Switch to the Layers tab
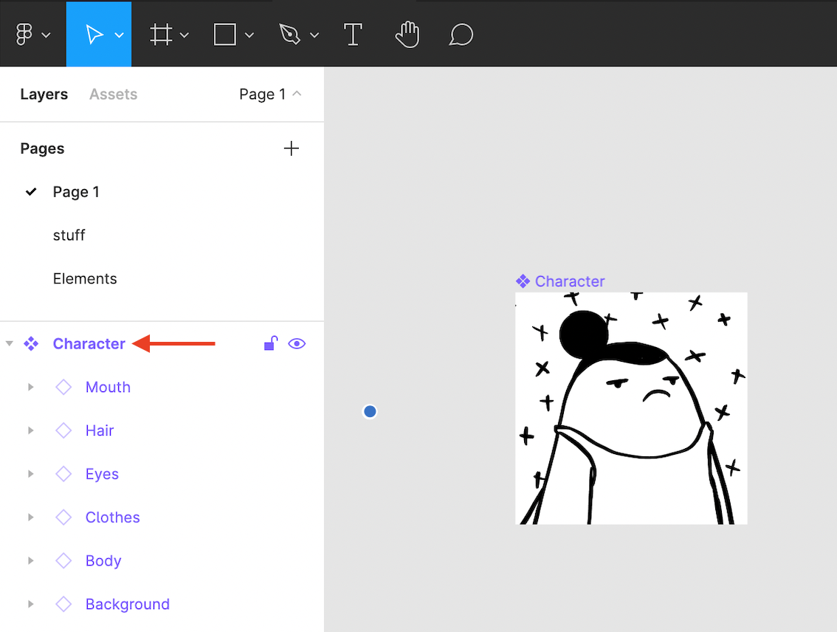 44,95
